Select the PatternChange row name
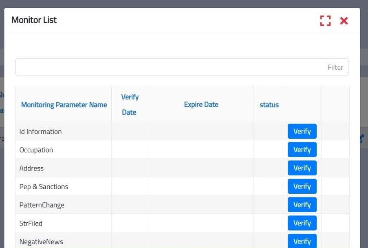368x248 pixels. tap(42, 205)
